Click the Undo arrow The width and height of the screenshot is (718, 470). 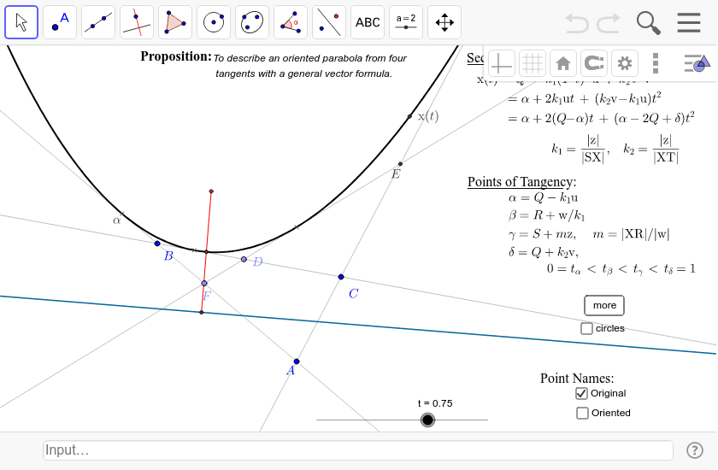(576, 23)
